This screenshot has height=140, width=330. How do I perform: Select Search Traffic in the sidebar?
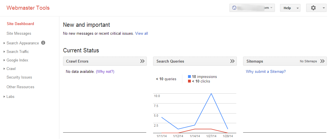click(x=18, y=52)
